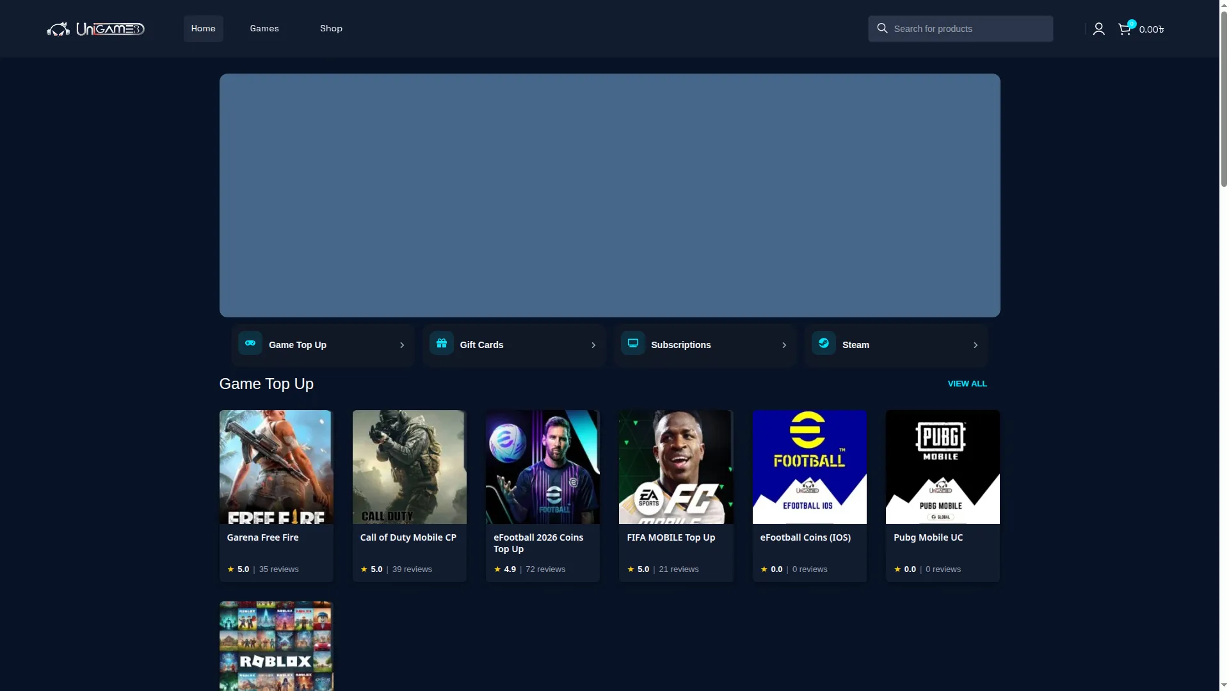Image resolution: width=1229 pixels, height=691 pixels.
Task: Click the star icon under Pubg Mobile UC
Action: (897, 569)
